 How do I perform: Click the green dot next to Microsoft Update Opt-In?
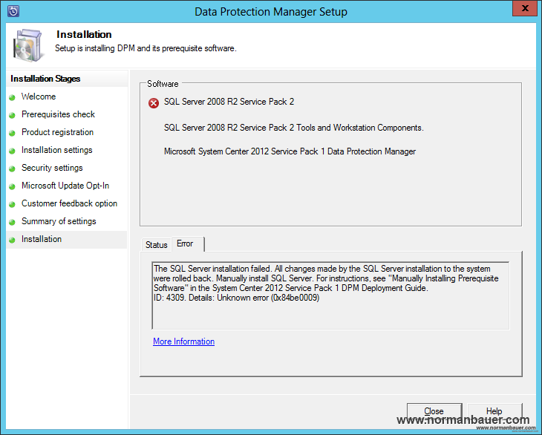tap(13, 186)
